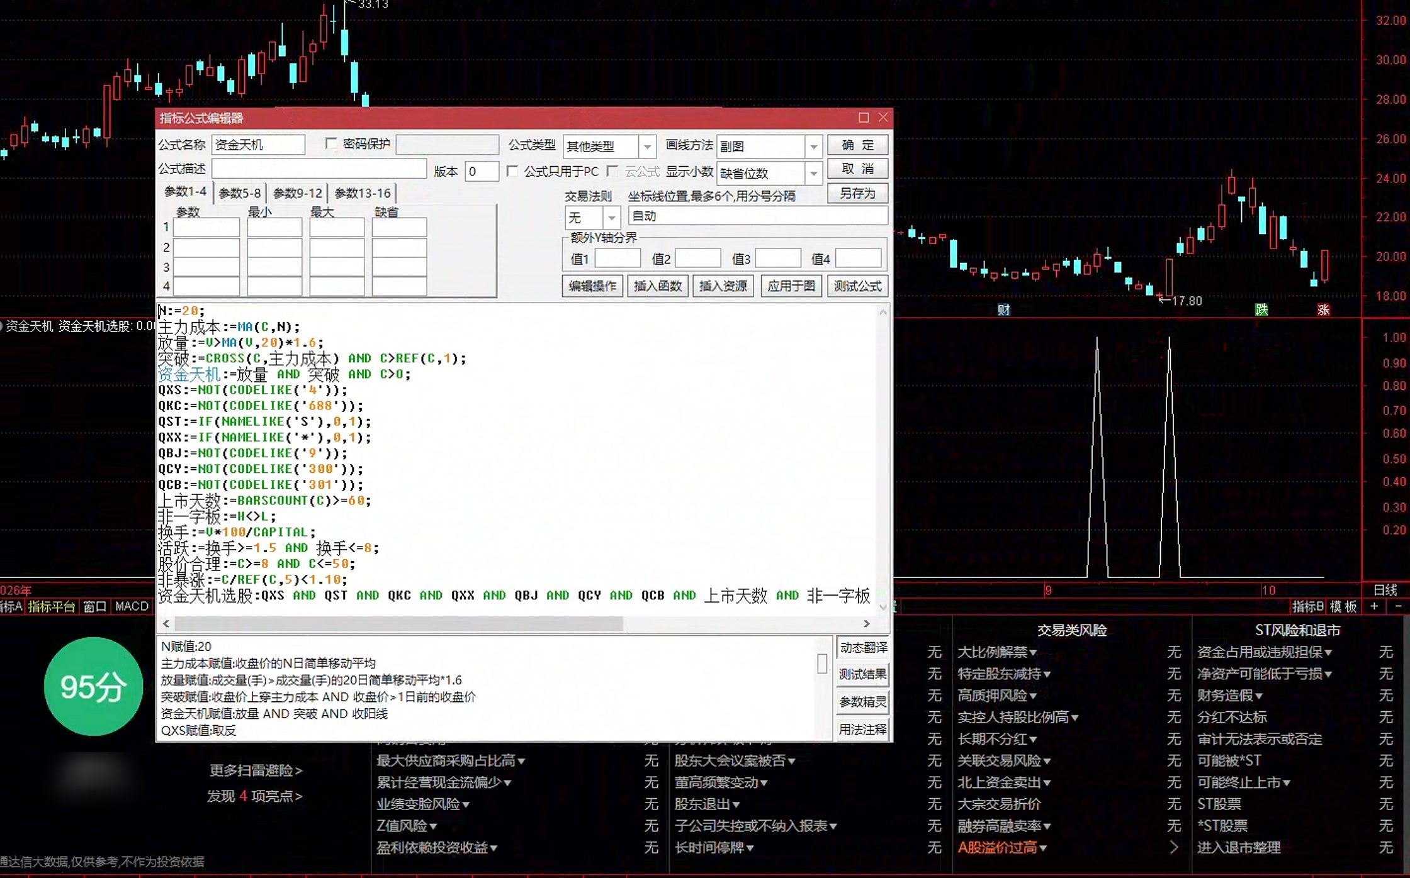Click 测试公式 button

pos(857,286)
